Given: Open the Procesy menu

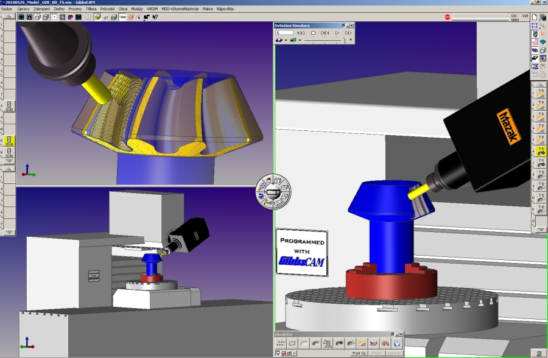Looking at the screenshot, I should (75, 9).
